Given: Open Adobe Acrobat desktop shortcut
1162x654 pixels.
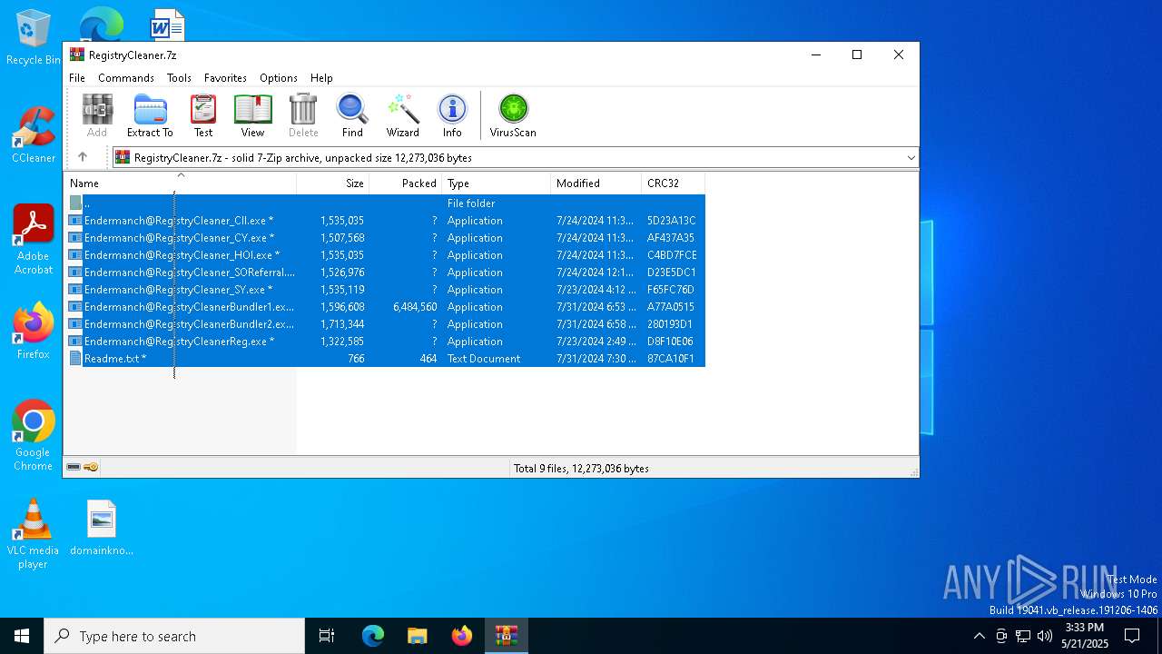Looking at the screenshot, I should (34, 240).
